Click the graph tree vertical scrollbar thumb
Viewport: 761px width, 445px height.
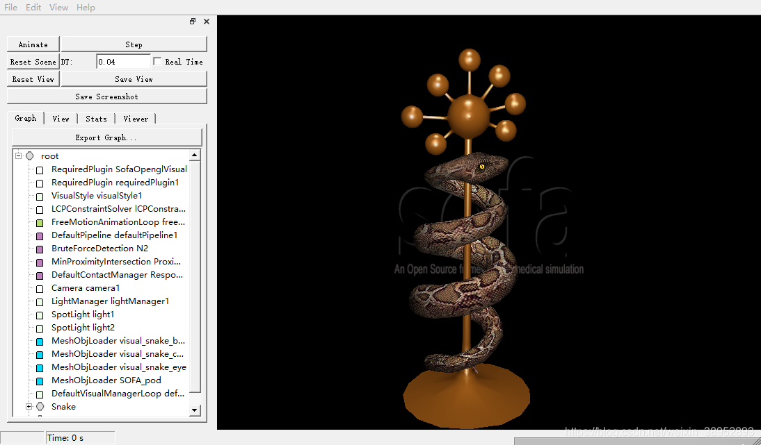click(194, 277)
